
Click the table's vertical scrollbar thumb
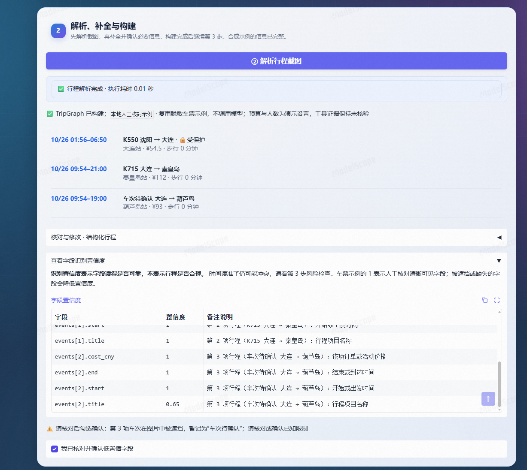tap(499, 384)
